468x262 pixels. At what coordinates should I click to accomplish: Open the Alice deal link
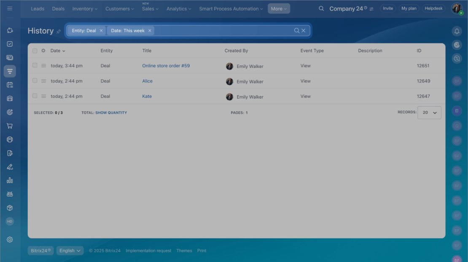tap(147, 81)
